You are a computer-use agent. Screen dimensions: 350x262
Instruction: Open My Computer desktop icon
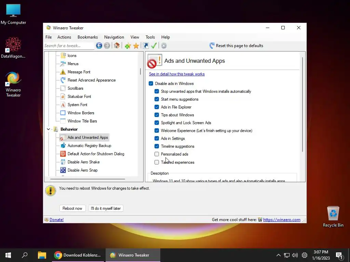[x=13, y=14]
